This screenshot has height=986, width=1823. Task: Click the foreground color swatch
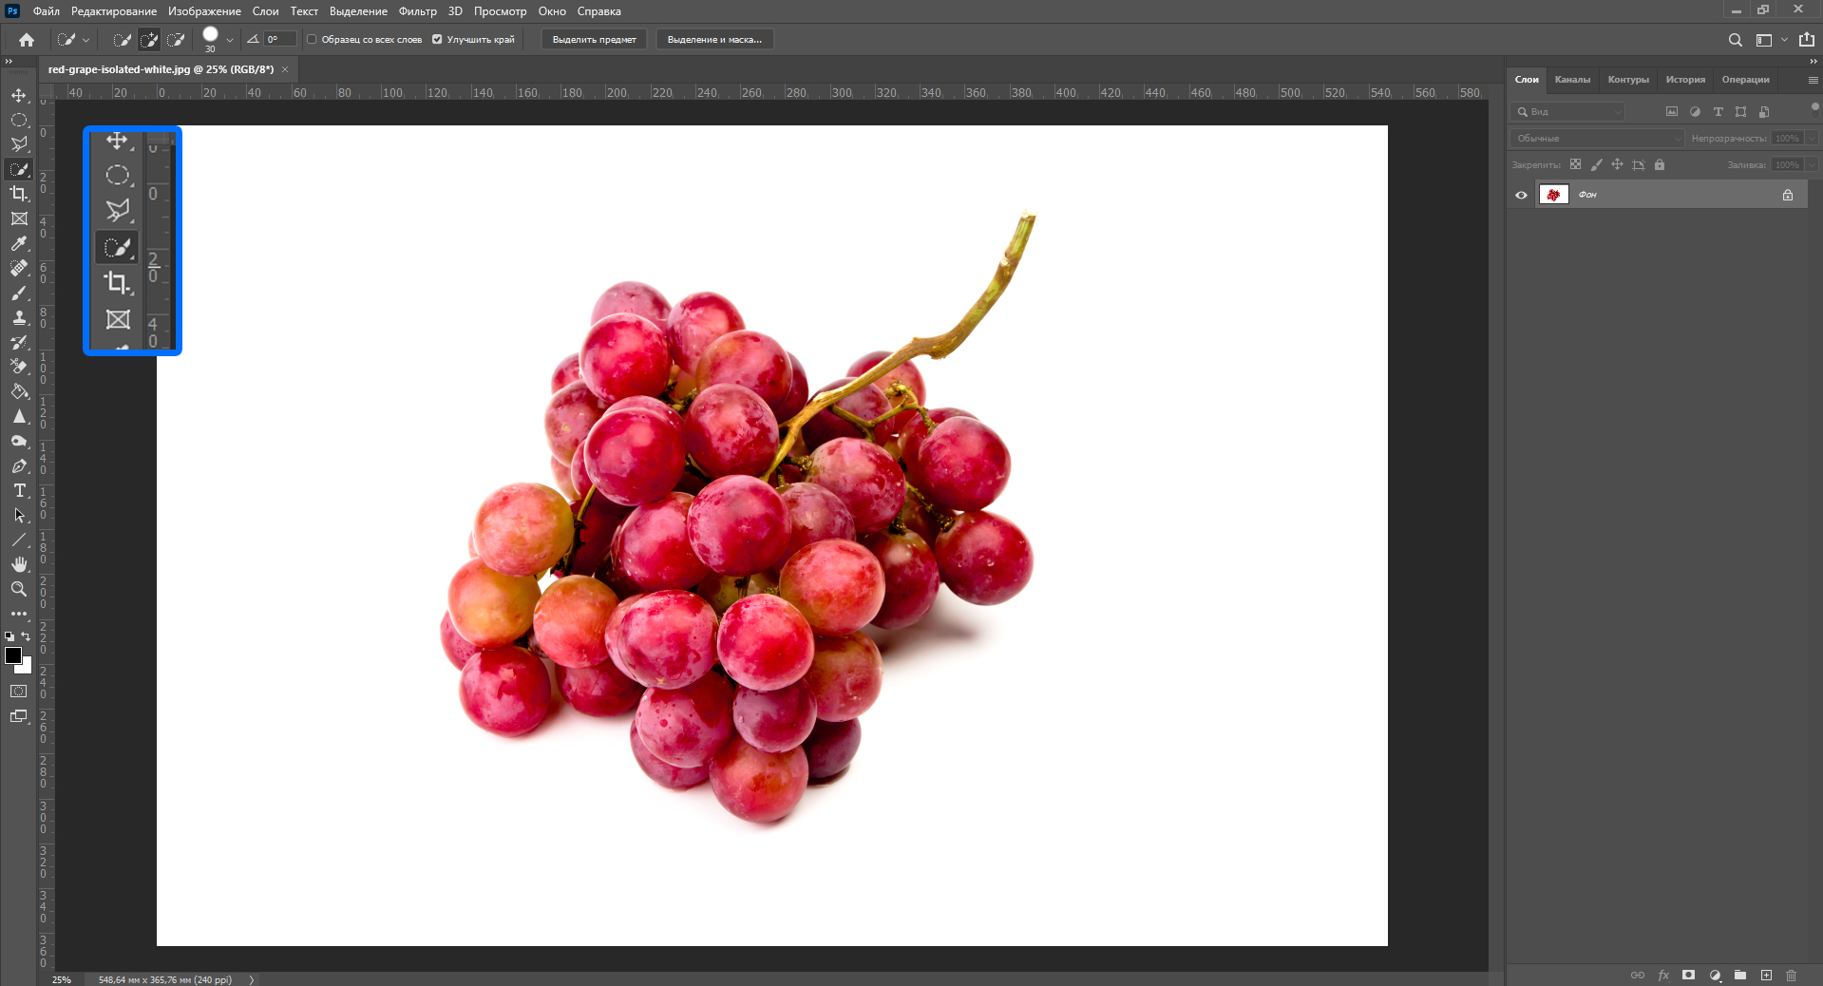tap(13, 656)
